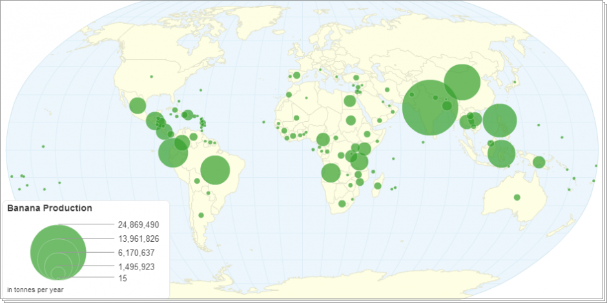The height and width of the screenshot is (303, 607).
Task: Click the Banana Production legend title
Action: 49,208
